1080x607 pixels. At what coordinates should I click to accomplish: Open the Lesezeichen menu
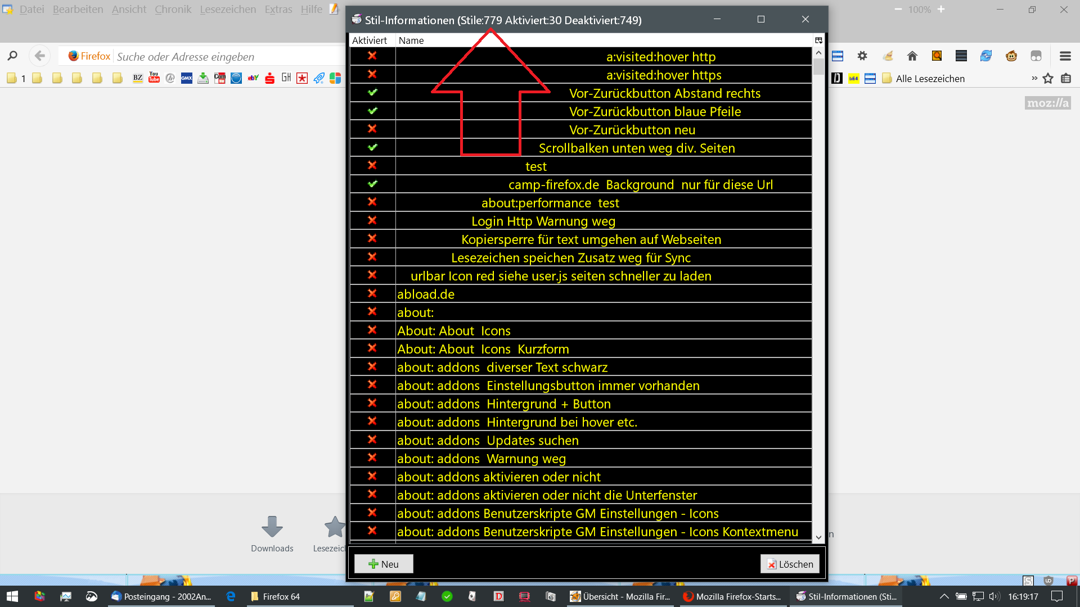click(228, 10)
